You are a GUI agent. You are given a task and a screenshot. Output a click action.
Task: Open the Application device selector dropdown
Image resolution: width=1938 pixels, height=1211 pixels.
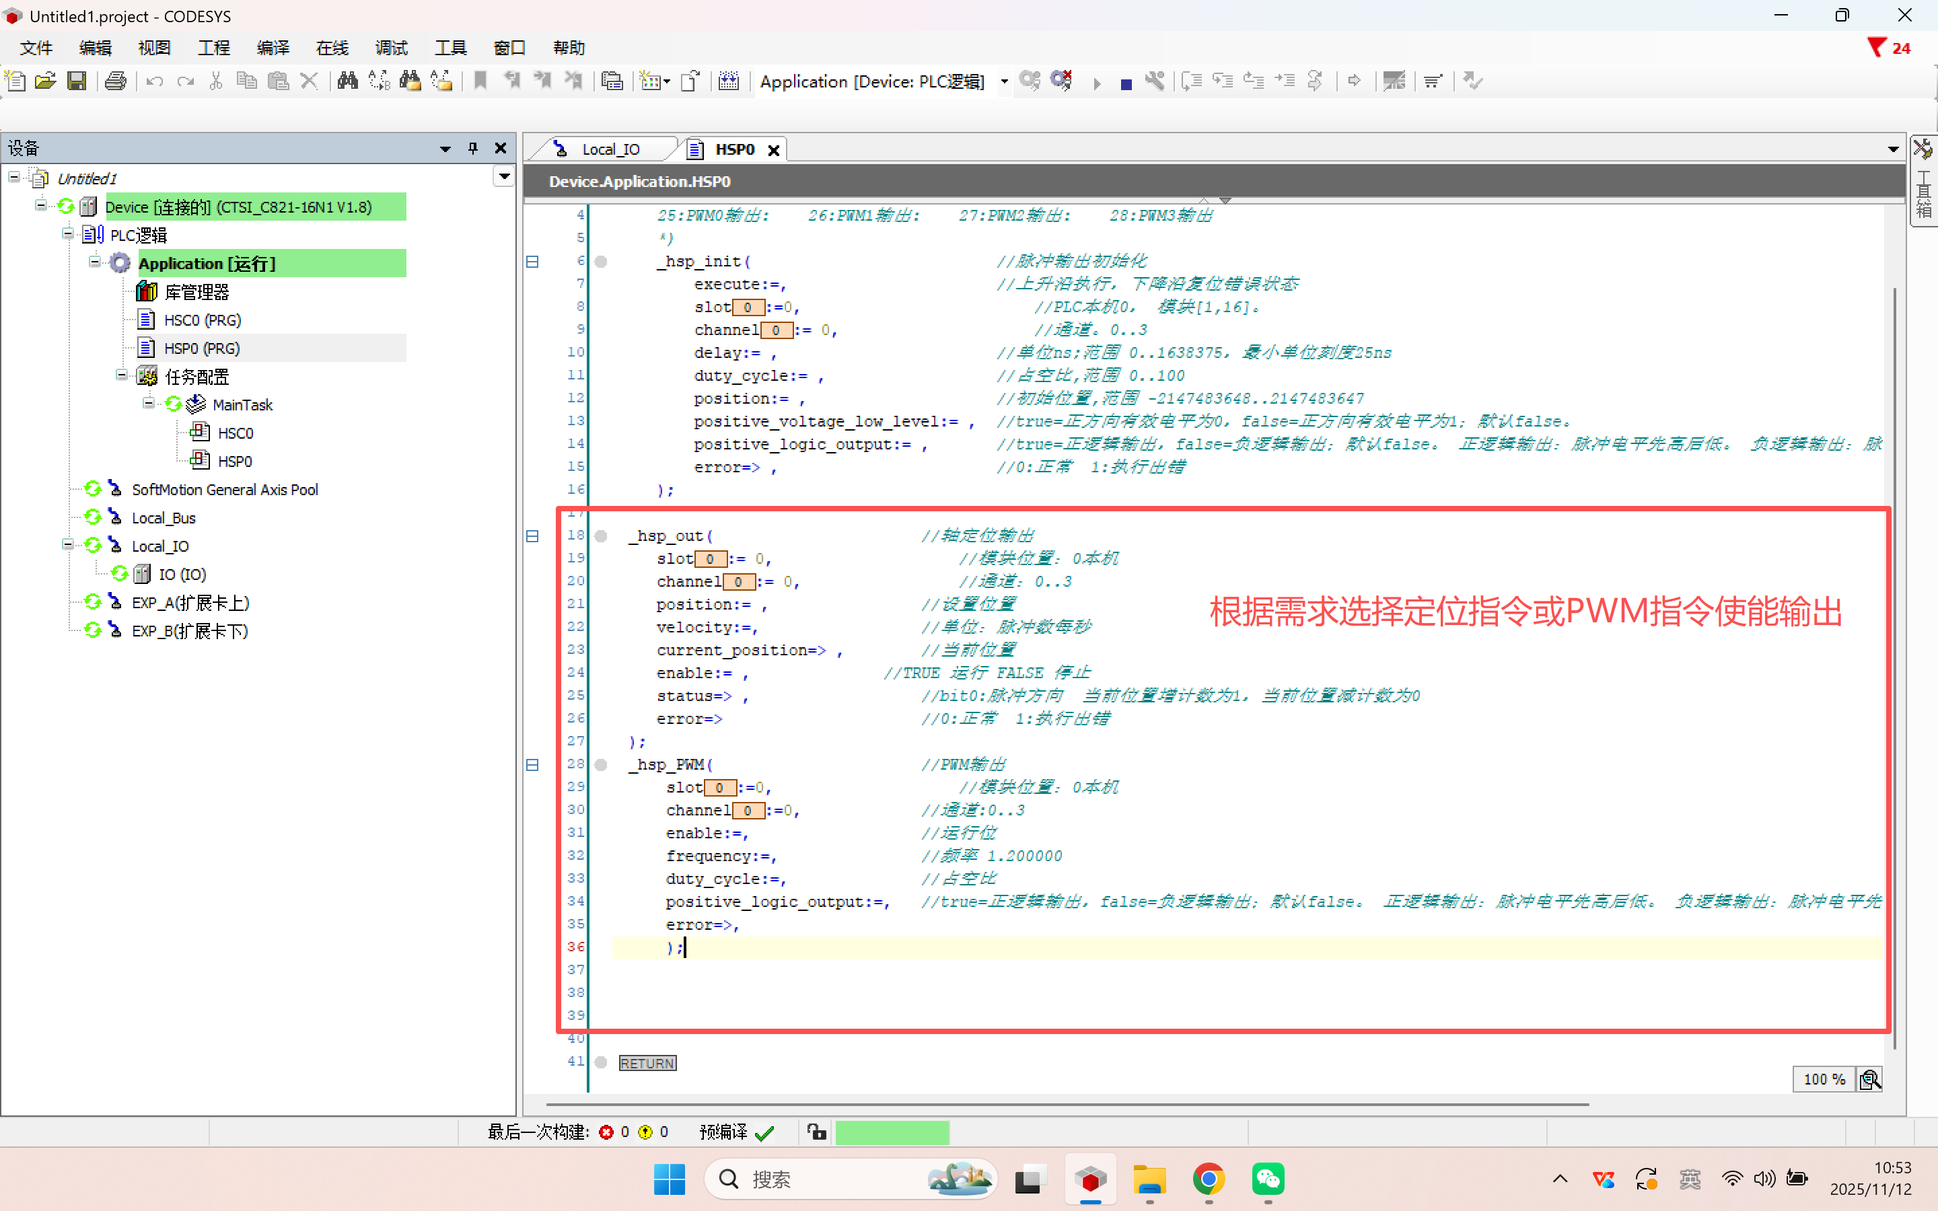pos(1004,81)
